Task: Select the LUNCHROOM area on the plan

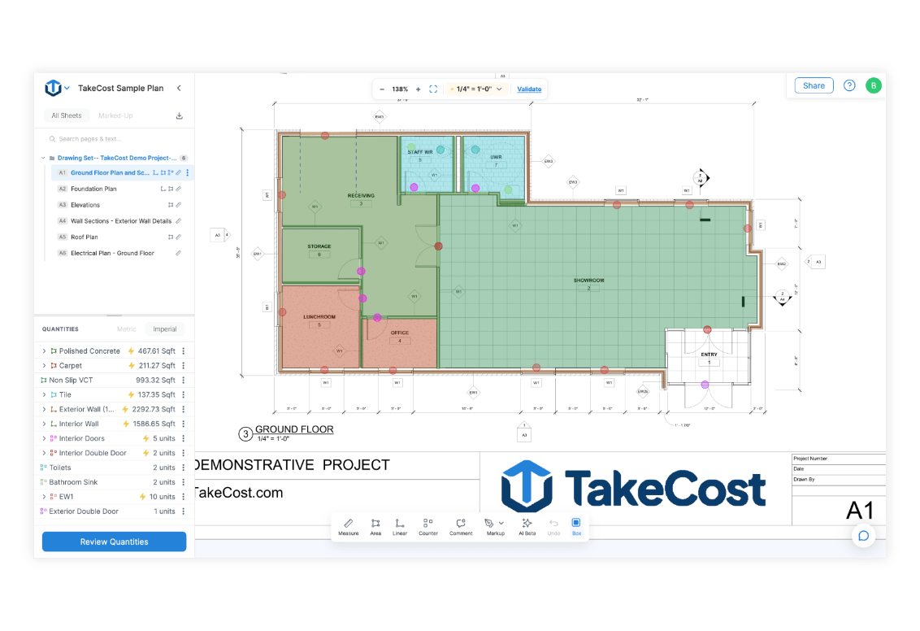Action: (x=319, y=326)
